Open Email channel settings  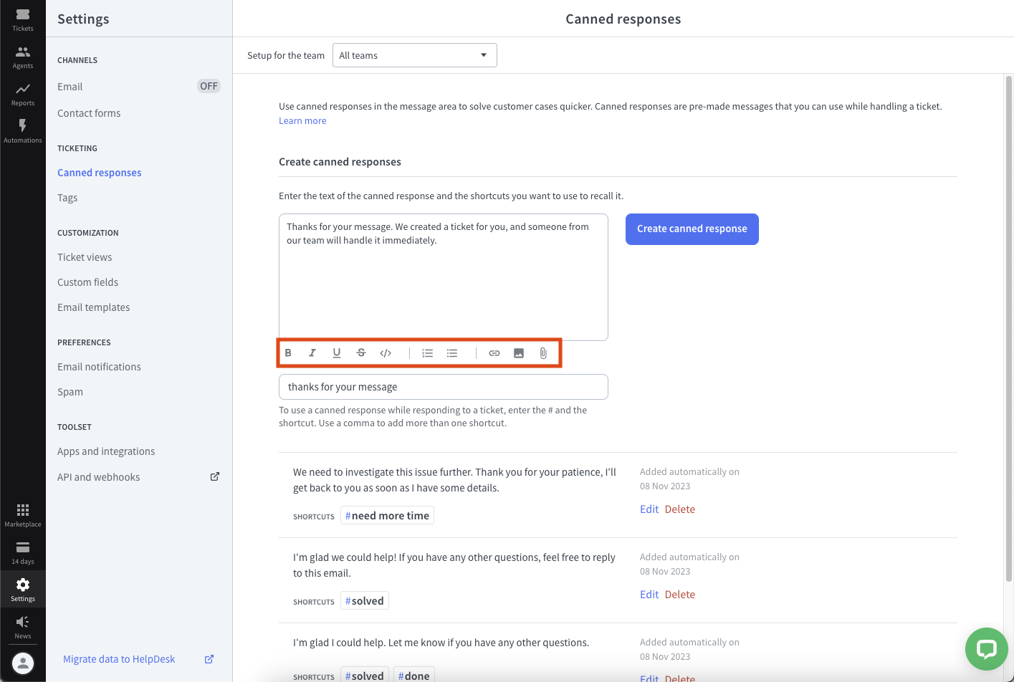(70, 87)
